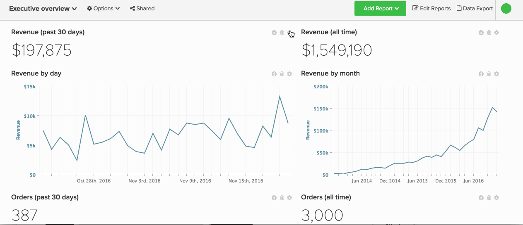Expand the Executive overview dashboard dropdown

pos(43,8)
